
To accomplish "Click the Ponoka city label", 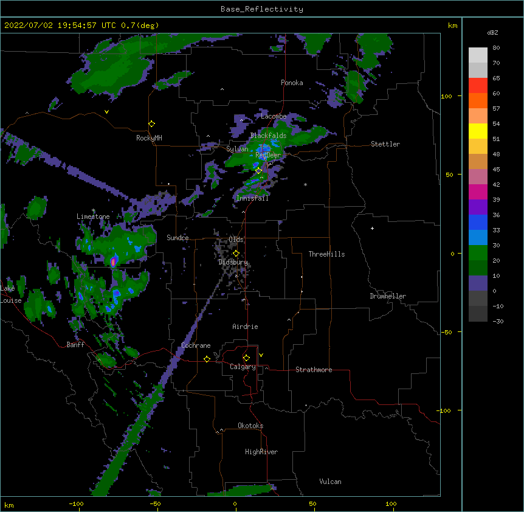I will click(x=292, y=83).
